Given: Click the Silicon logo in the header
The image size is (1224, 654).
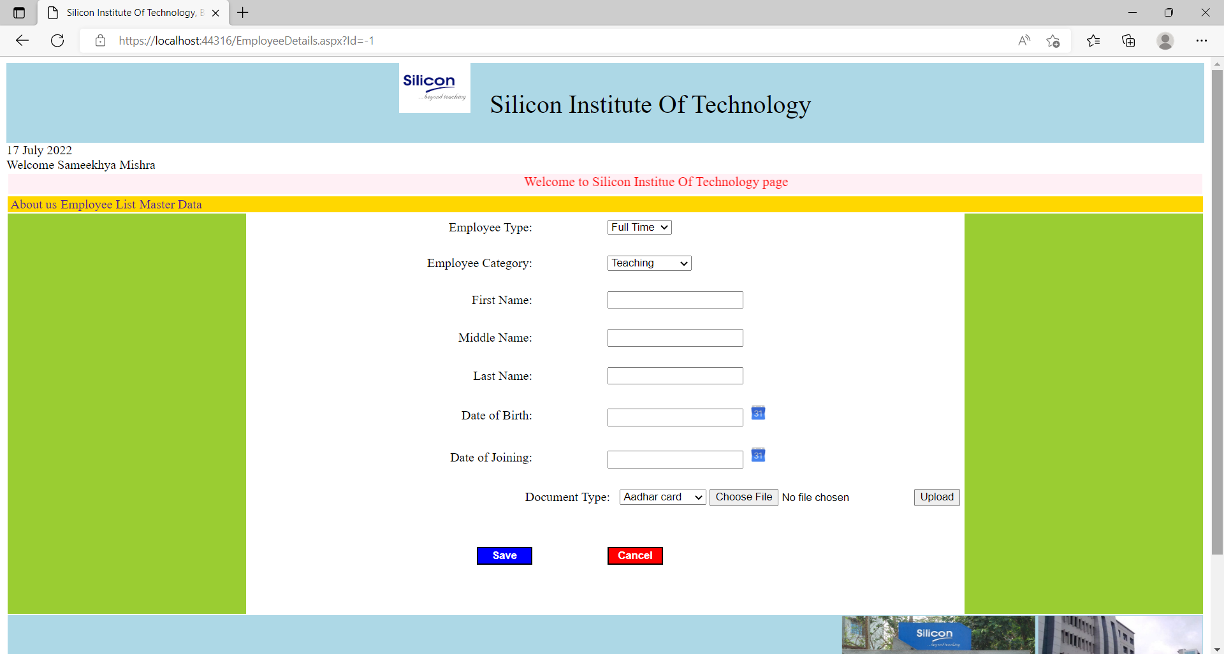Looking at the screenshot, I should coord(435,88).
